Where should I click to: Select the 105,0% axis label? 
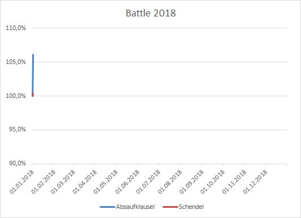coord(16,62)
